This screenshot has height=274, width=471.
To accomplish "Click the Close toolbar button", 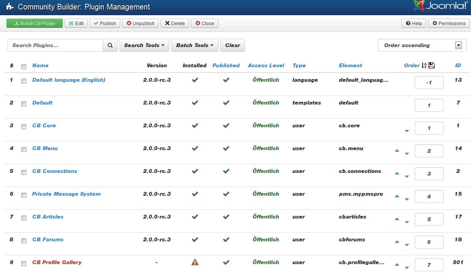I will (x=205, y=23).
